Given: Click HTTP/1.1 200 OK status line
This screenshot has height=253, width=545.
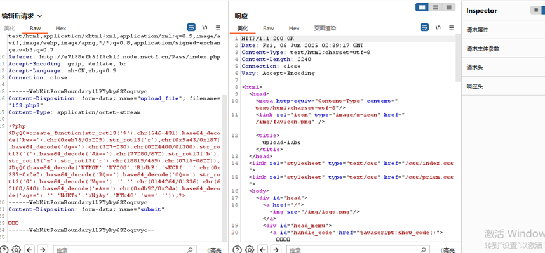Looking at the screenshot, I should click(x=267, y=38).
